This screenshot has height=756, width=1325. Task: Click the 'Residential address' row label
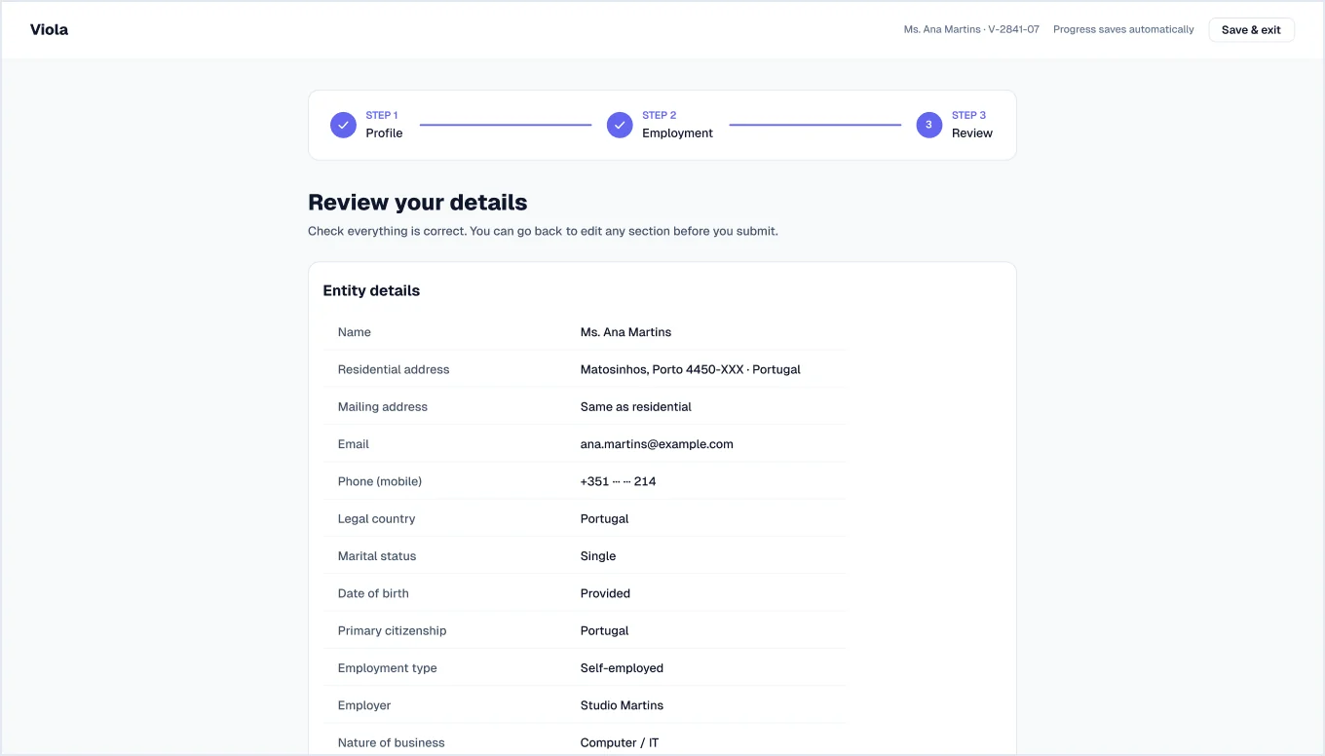click(x=394, y=369)
